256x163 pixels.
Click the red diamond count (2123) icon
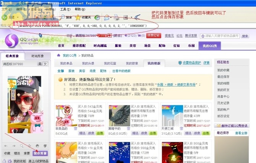coord(126,35)
